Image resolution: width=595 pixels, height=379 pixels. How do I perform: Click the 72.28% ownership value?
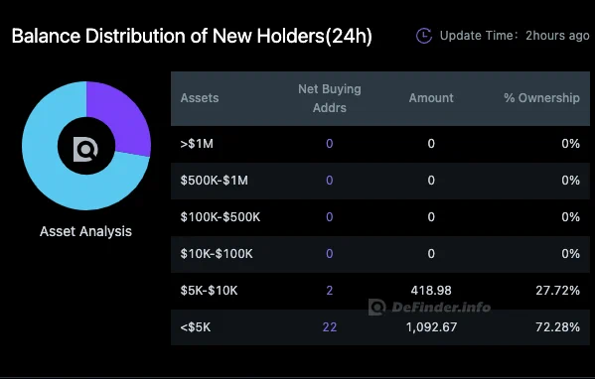[557, 327]
